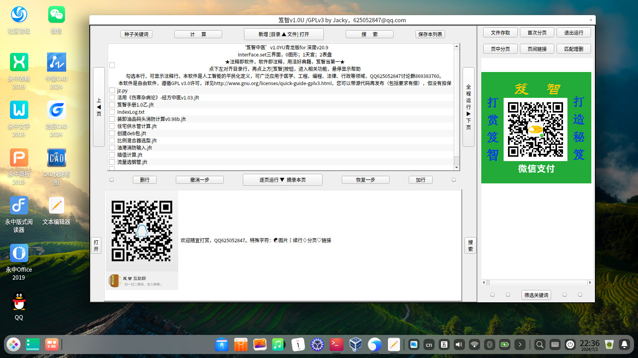
Task: Click the 文件存取 button
Action: 500,33
